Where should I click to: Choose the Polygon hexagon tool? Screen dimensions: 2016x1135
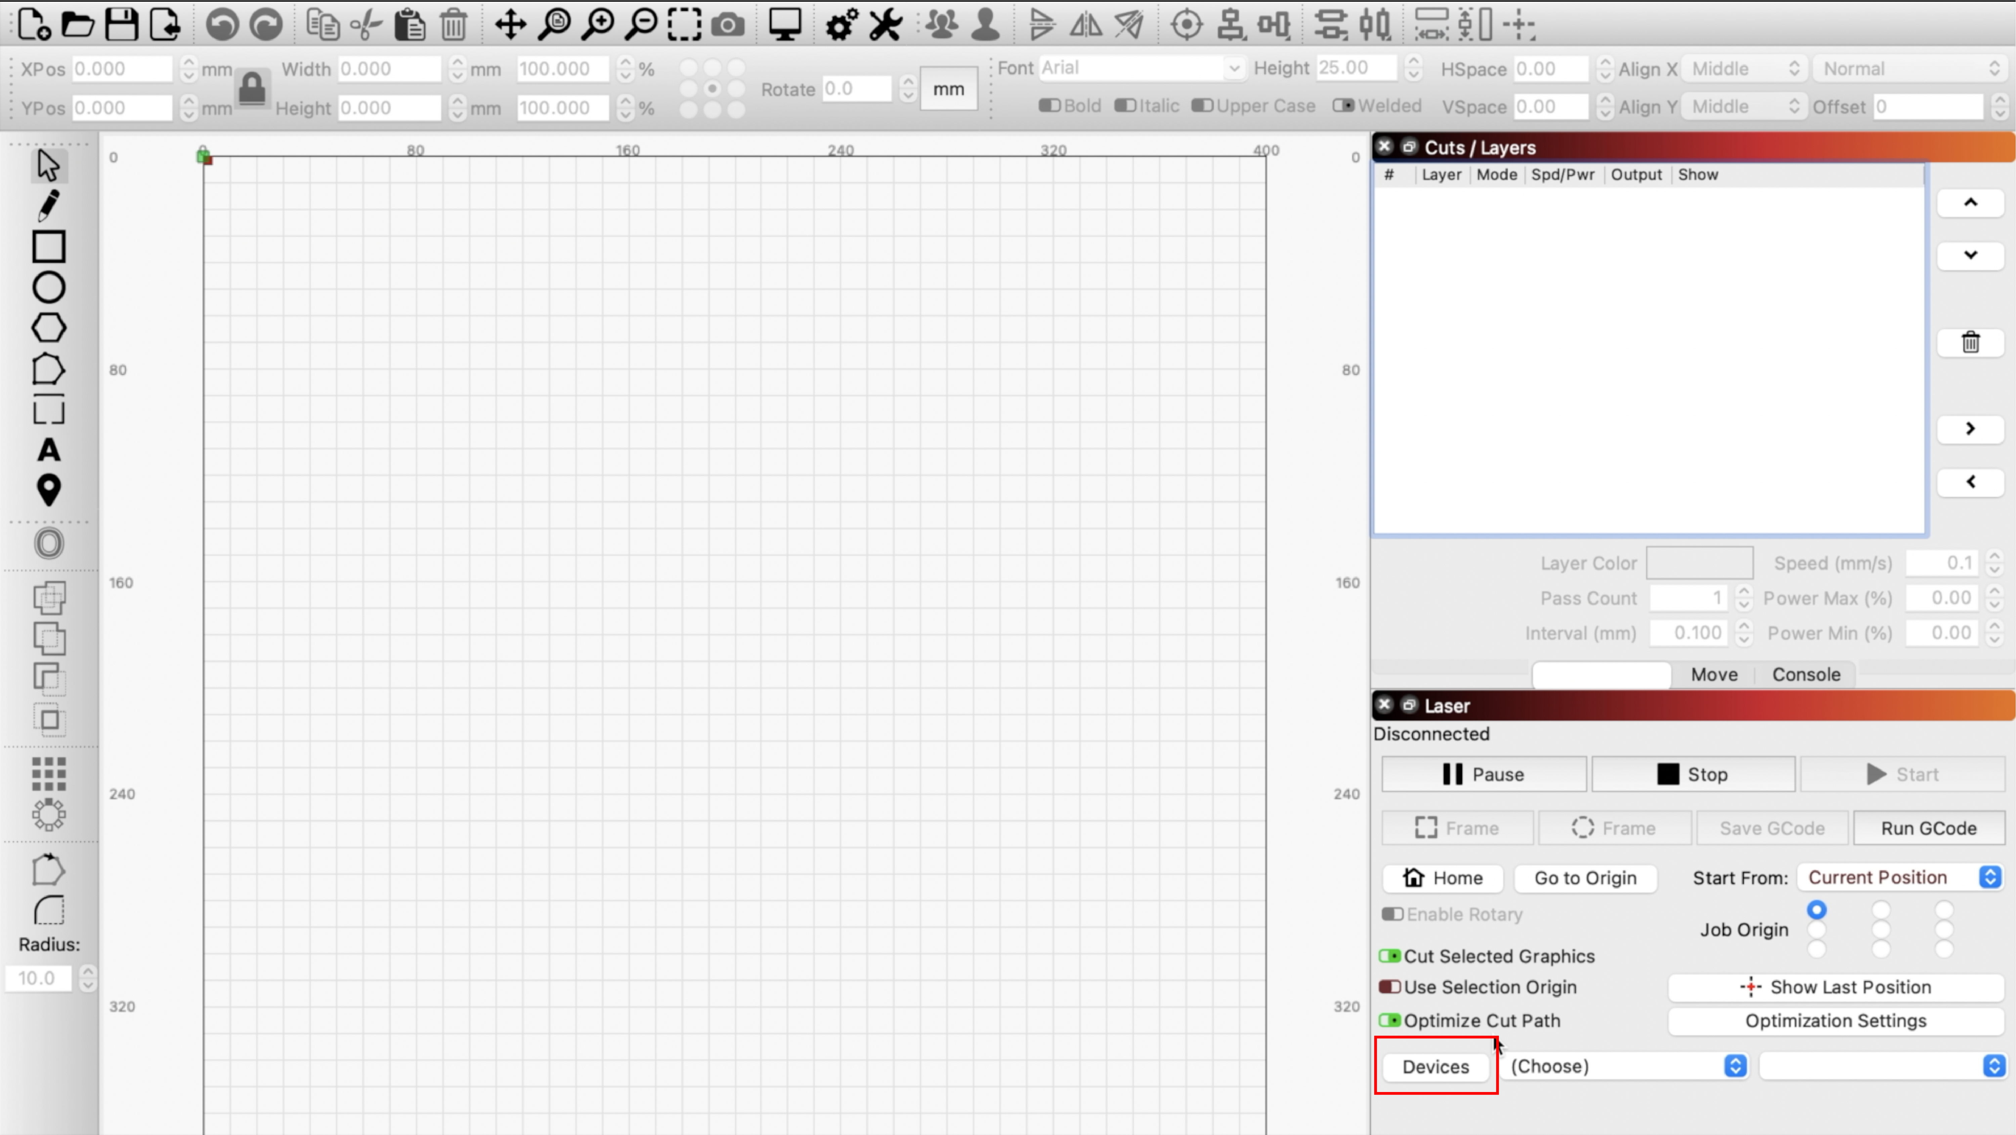(48, 328)
